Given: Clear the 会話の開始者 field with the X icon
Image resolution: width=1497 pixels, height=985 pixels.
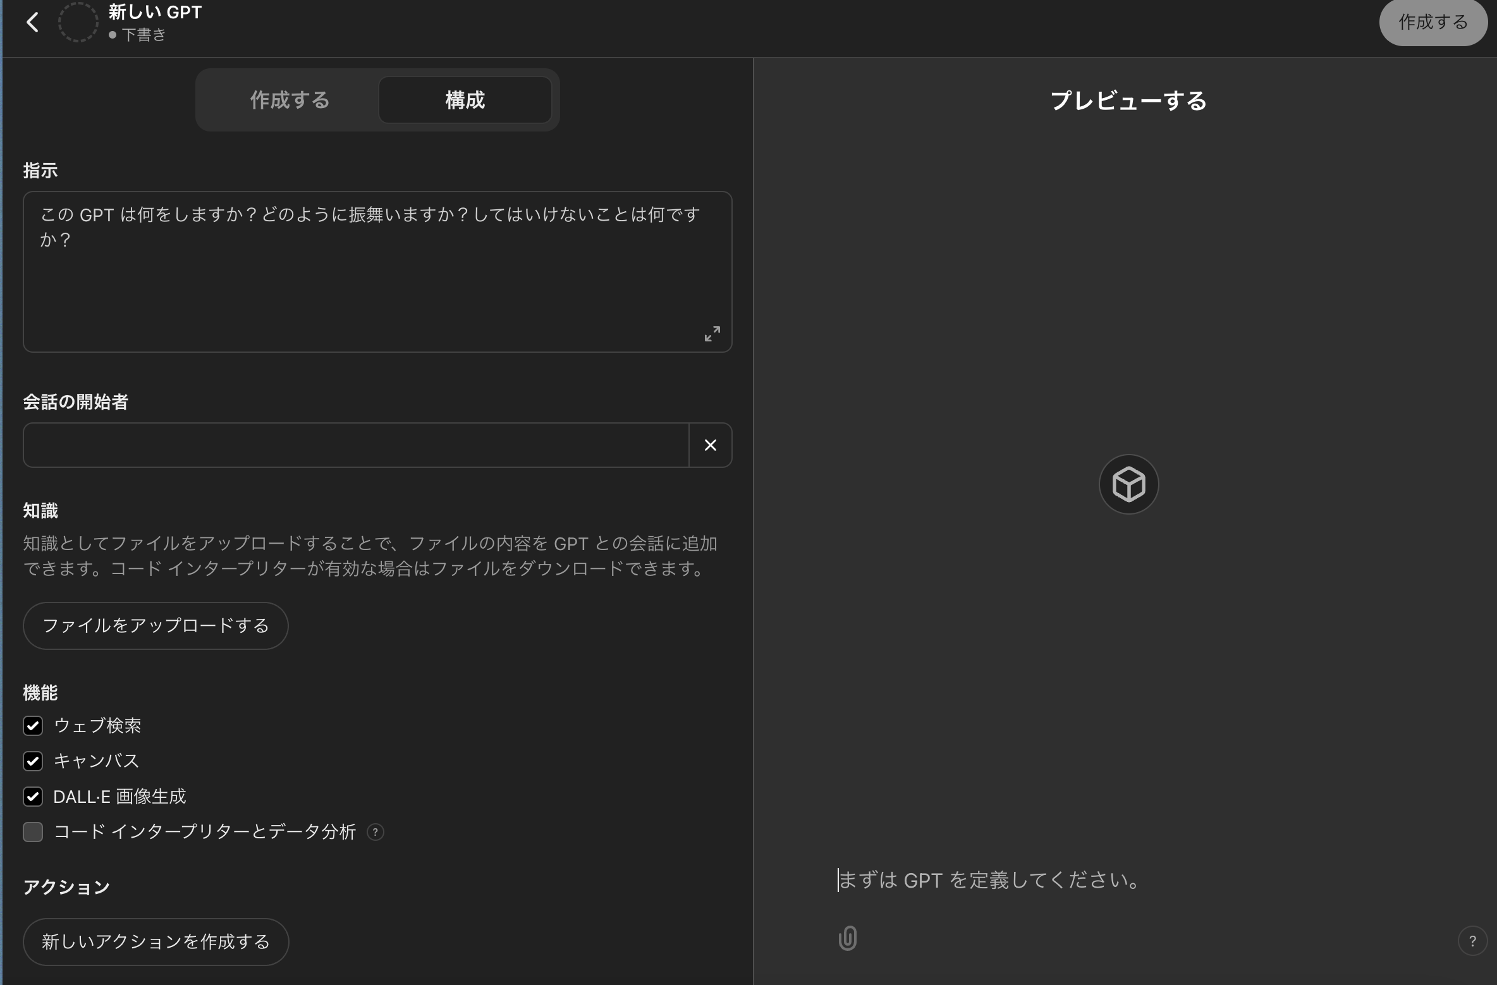Looking at the screenshot, I should (710, 444).
